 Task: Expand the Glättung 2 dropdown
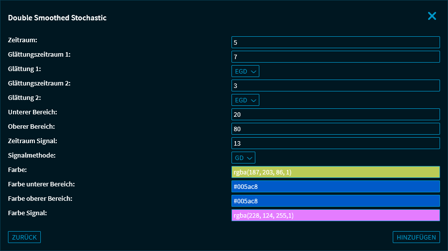point(245,100)
